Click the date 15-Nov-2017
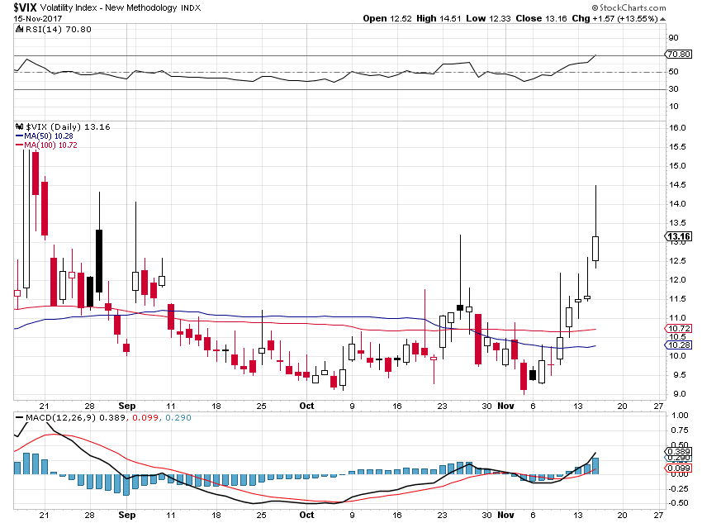This screenshot has width=702, height=523. [x=38, y=18]
